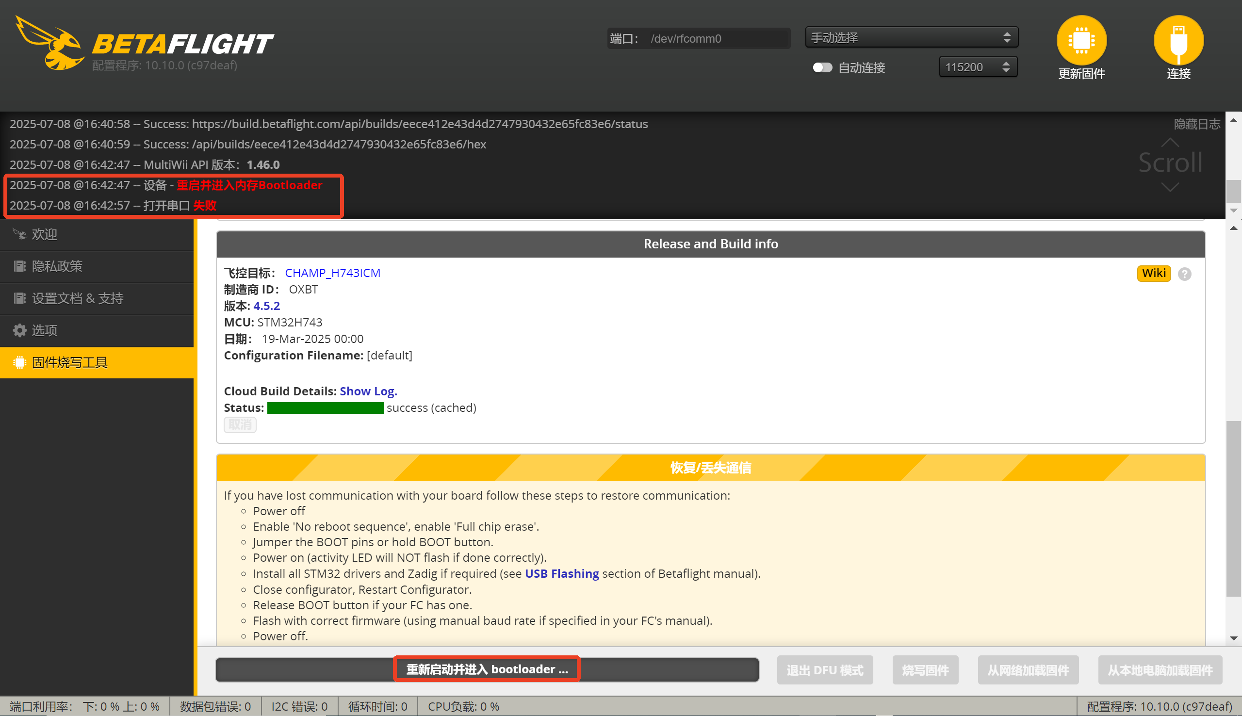
Task: Click the help question mark icon
Action: pos(1184,274)
